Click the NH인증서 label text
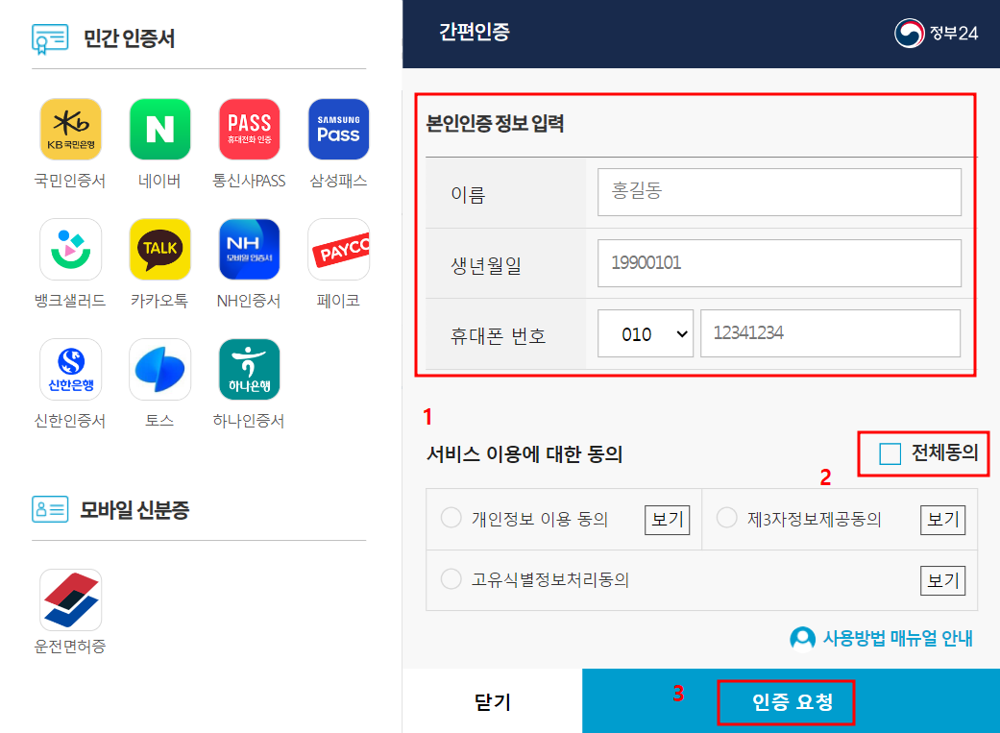This screenshot has width=1000, height=733. (249, 301)
